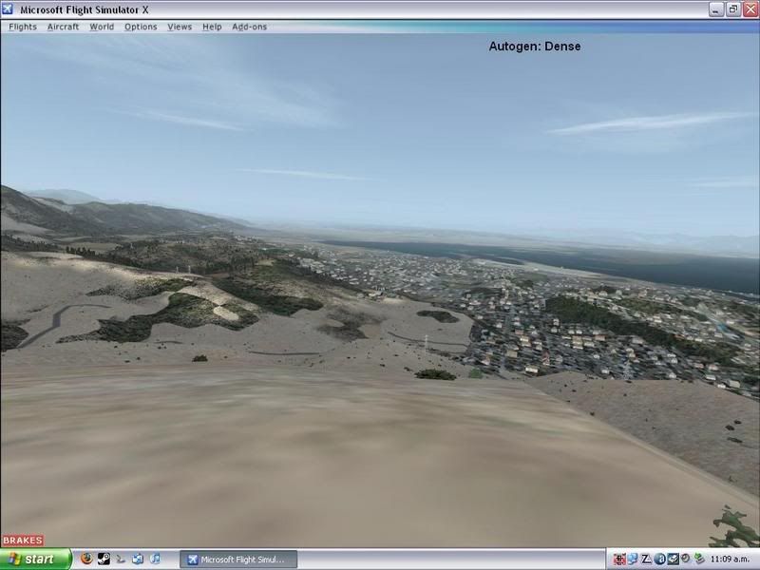Click the iTunes music note Quick Launch icon

click(x=156, y=560)
